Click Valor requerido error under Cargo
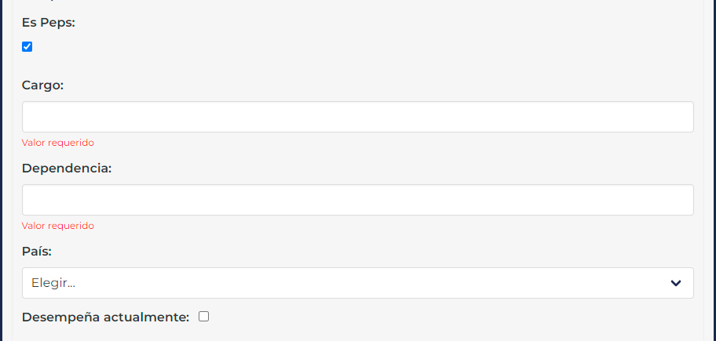The width and height of the screenshot is (716, 341). 58,143
